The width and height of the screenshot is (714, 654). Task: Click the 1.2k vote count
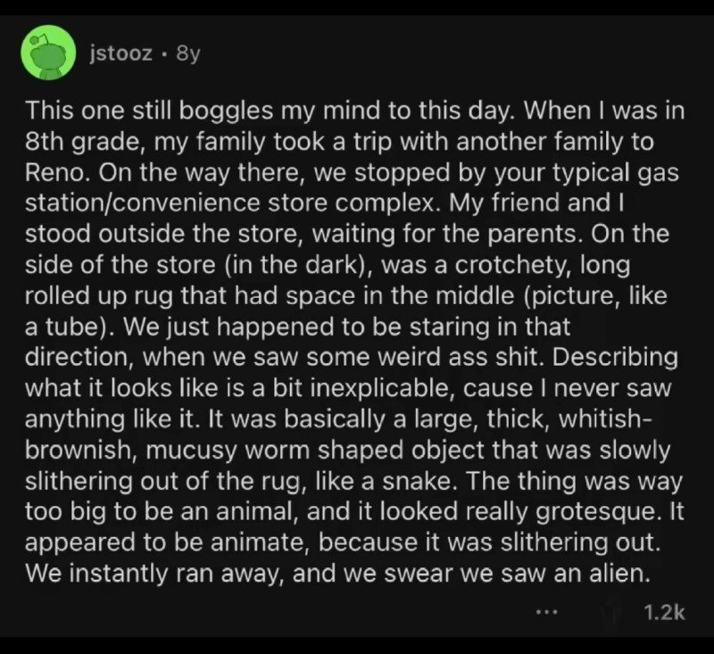[664, 612]
